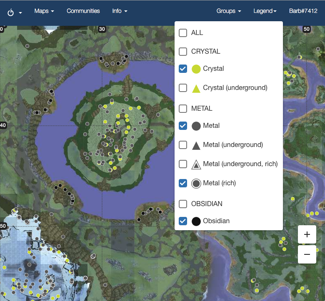Click the Metal rich ringed circle icon
Viewport: 325px width, 301px height.
point(196,183)
